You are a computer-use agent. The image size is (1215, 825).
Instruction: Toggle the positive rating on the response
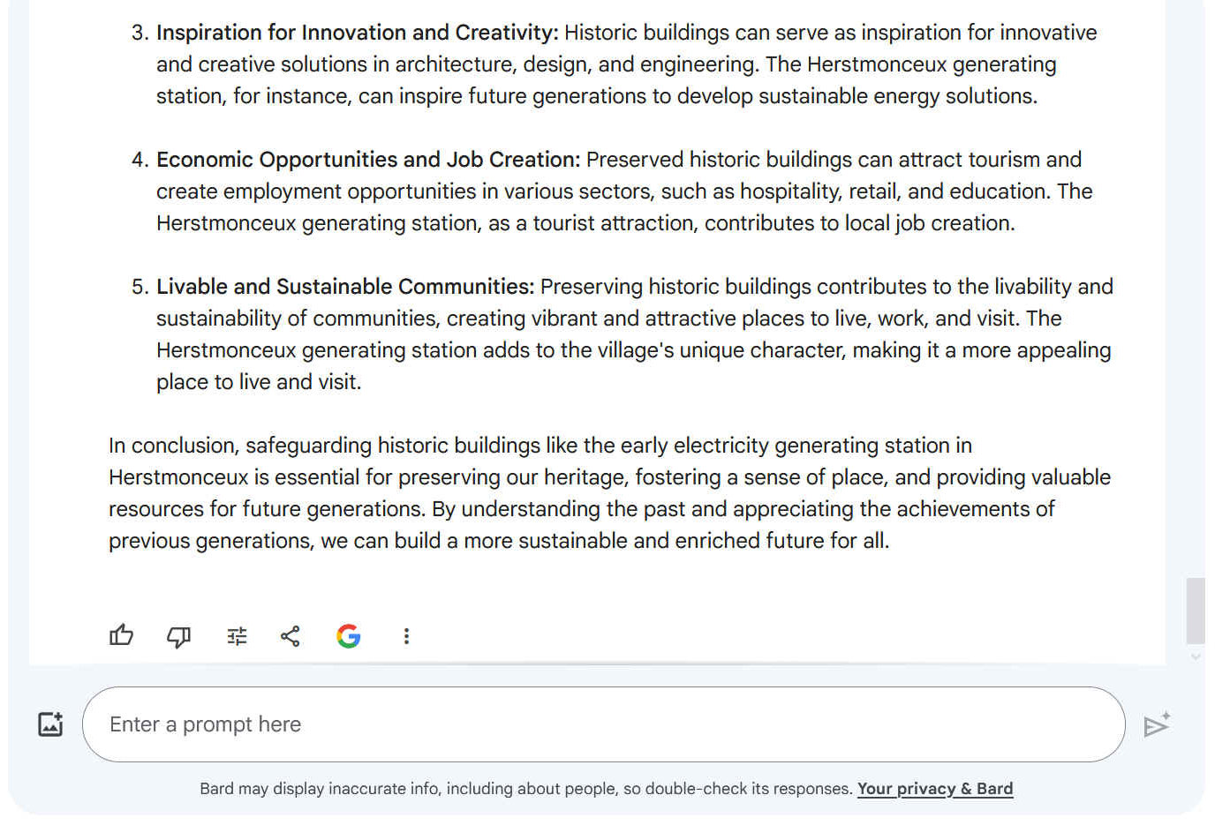[x=121, y=635]
